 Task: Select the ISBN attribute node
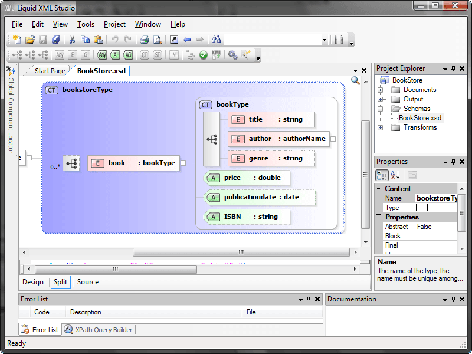point(247,217)
